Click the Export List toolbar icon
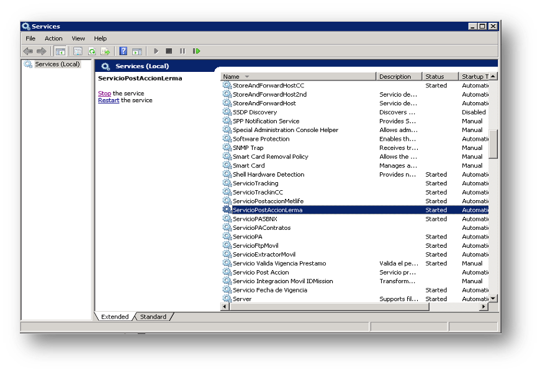The width and height of the screenshot is (540, 373). point(106,51)
